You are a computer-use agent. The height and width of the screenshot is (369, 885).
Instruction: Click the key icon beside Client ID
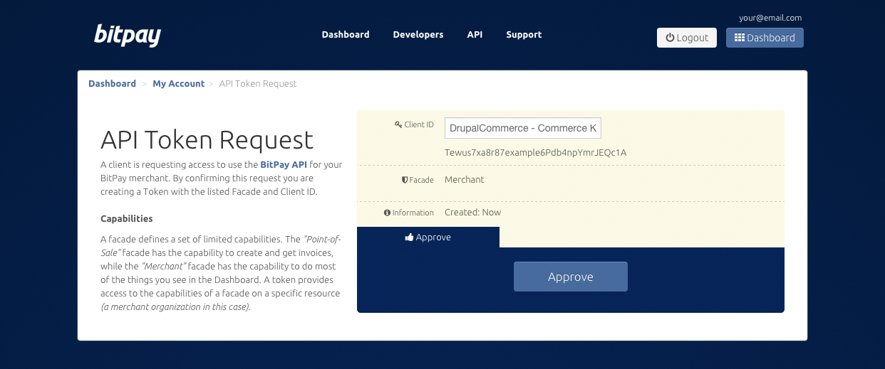click(x=398, y=124)
